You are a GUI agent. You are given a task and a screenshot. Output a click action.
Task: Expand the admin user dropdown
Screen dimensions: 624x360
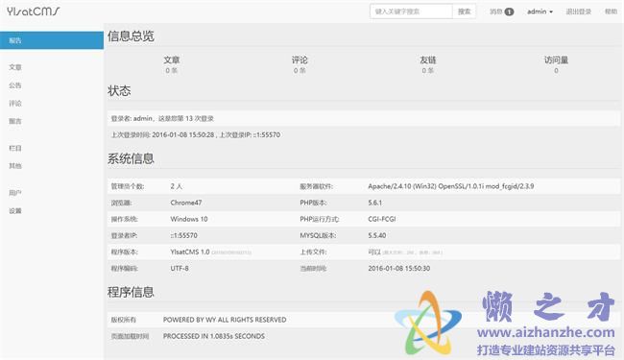(x=540, y=12)
